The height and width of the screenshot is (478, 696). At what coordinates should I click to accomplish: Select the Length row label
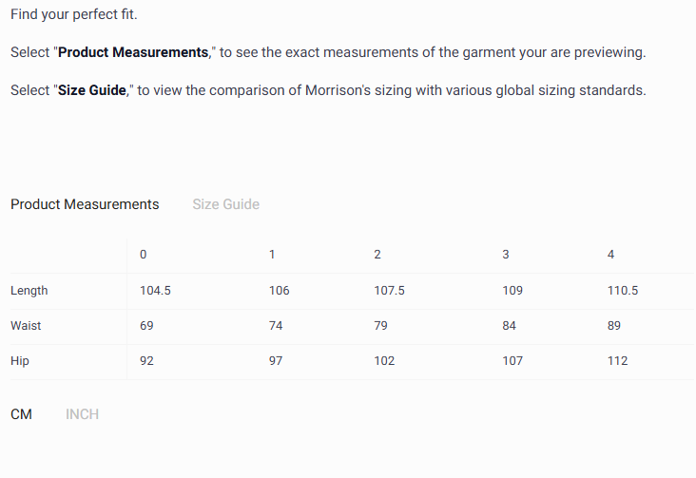pos(29,291)
